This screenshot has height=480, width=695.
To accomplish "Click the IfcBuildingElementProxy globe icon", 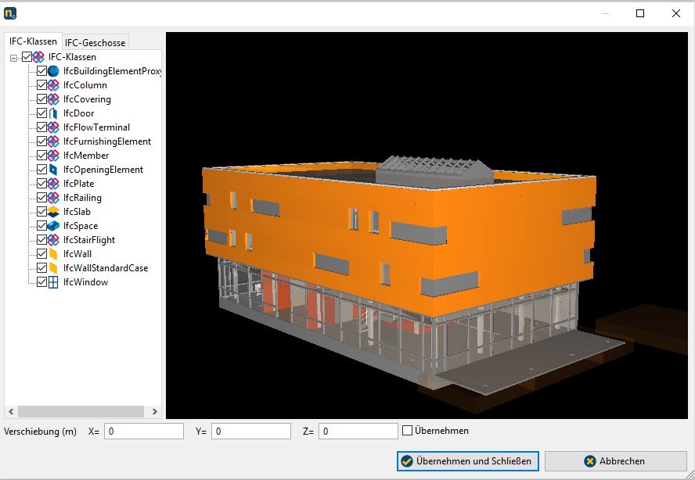I will pyautogui.click(x=52, y=71).
